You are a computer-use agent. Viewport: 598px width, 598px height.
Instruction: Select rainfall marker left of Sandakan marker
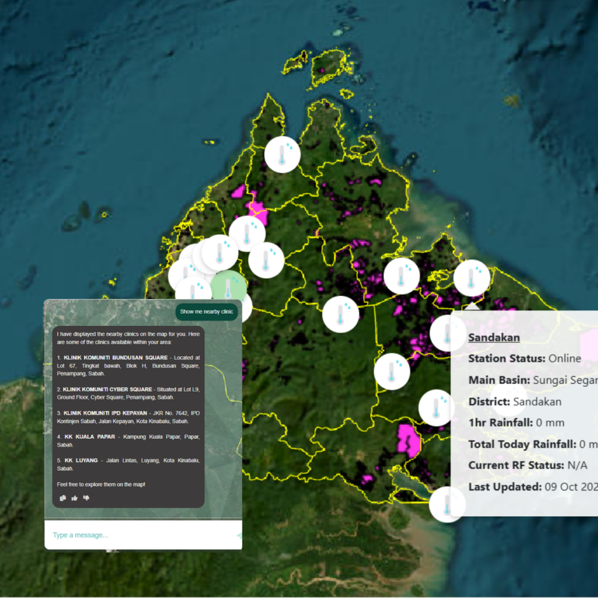tap(402, 276)
